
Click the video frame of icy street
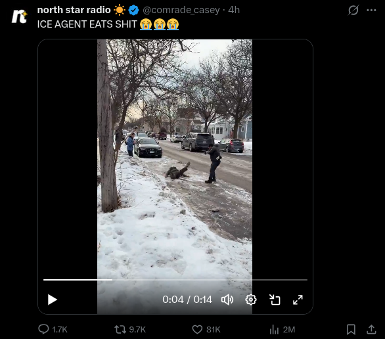pos(175,157)
